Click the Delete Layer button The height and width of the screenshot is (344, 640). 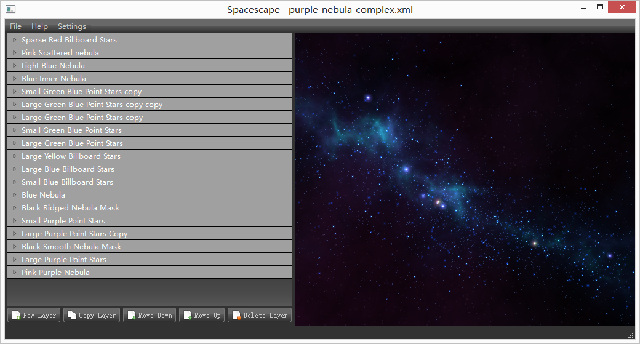[260, 315]
